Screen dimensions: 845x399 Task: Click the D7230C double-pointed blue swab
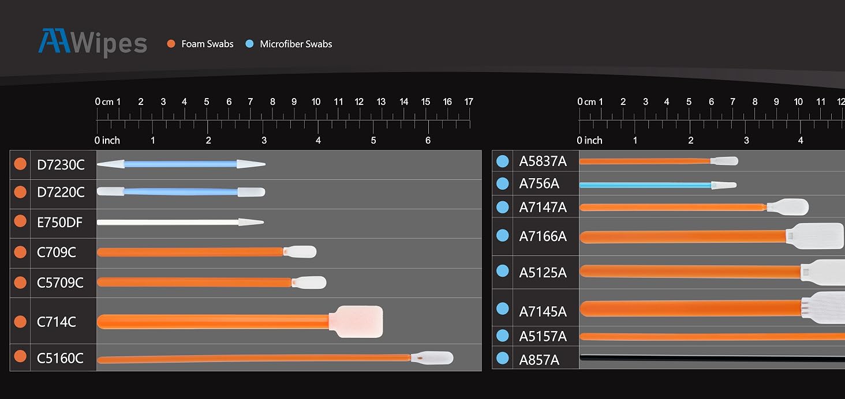(x=181, y=164)
